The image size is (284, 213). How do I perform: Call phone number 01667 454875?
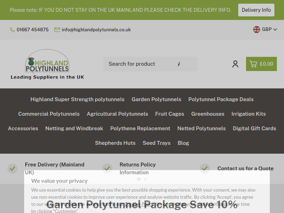[x=33, y=30]
